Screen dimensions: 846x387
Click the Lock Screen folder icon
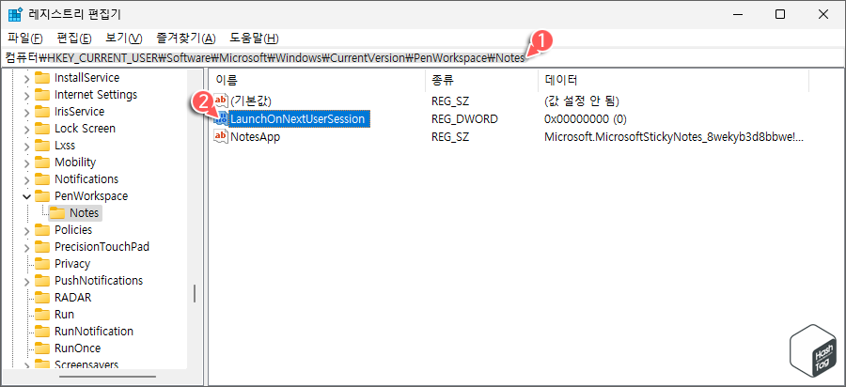pos(42,129)
